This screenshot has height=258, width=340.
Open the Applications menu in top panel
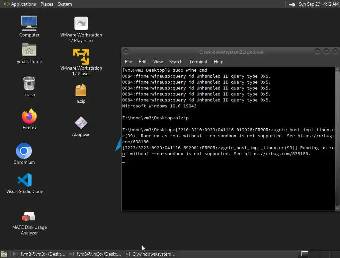(x=24, y=4)
